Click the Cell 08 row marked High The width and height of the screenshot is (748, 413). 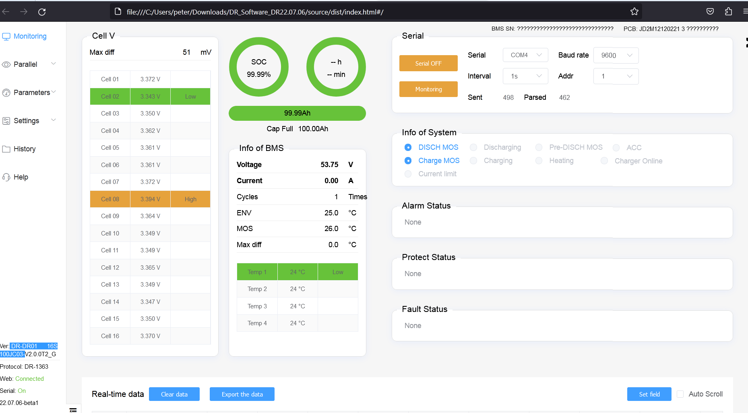(x=150, y=199)
